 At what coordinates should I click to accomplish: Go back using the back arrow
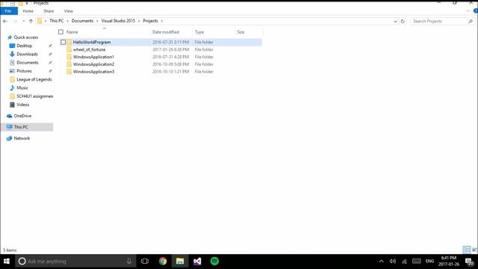(5, 21)
